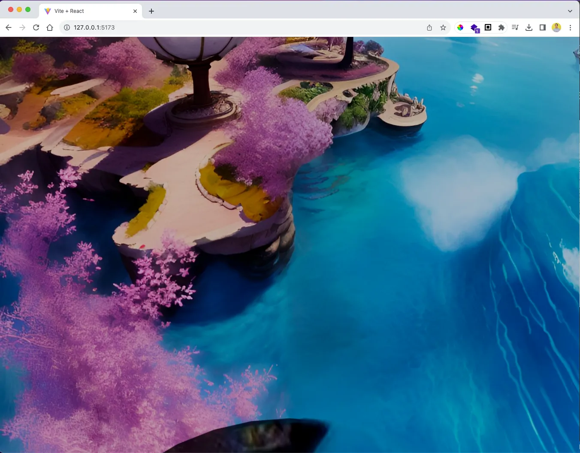580x453 pixels.
Task: Show downloads in the toolbar
Action: tap(529, 27)
